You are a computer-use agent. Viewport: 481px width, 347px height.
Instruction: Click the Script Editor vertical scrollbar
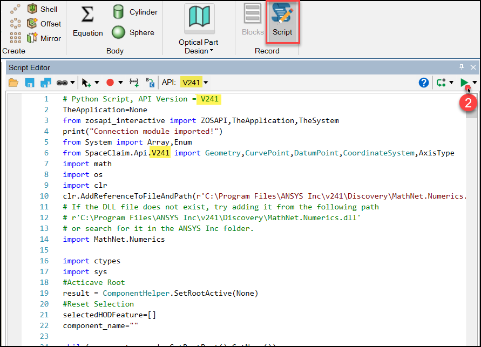point(471,220)
